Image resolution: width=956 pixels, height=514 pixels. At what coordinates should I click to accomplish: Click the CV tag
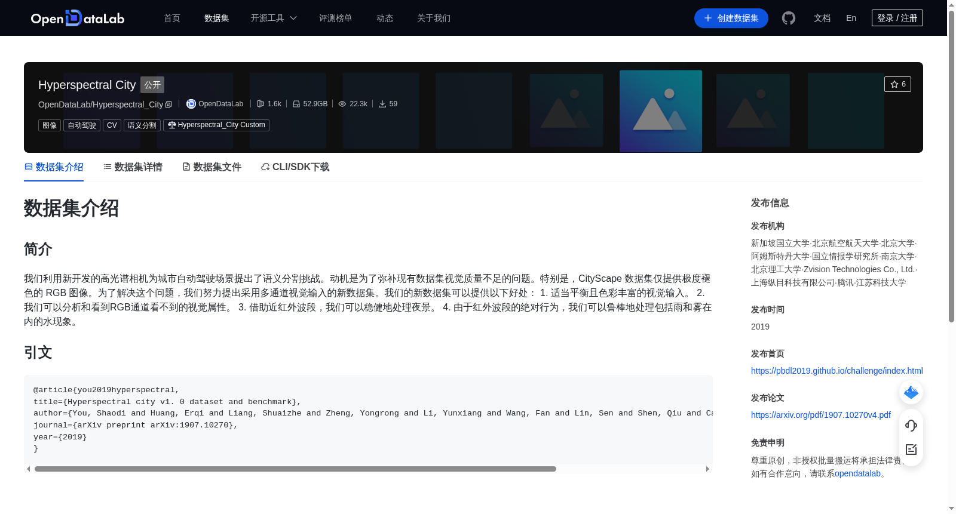coord(112,125)
